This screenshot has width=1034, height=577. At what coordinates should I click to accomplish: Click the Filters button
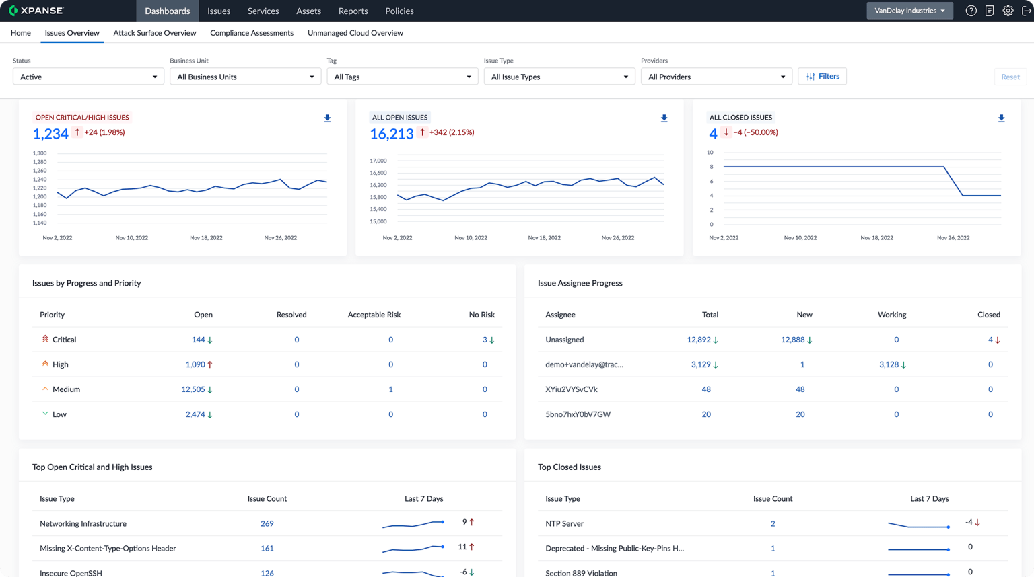pos(822,76)
